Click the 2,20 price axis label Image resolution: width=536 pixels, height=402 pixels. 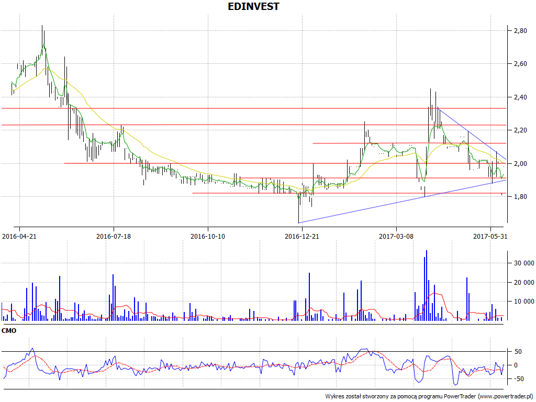520,130
